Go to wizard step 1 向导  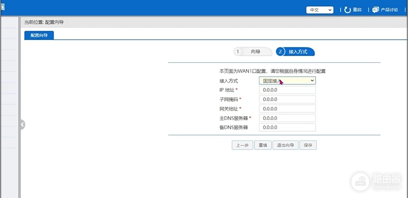click(x=253, y=52)
